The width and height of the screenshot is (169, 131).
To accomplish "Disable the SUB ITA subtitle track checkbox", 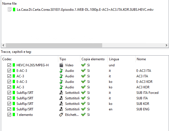I will pos(9,98).
